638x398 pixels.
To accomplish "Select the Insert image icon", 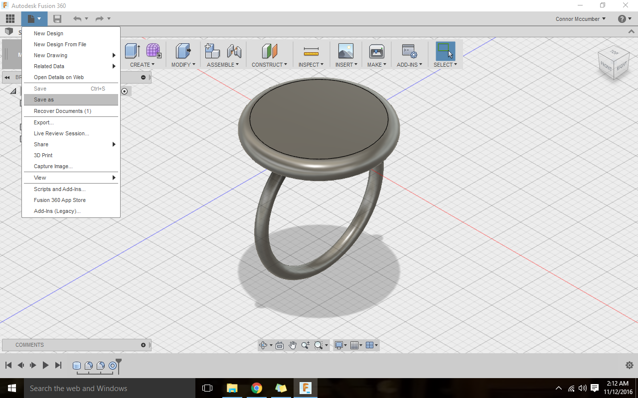I will click(x=345, y=51).
